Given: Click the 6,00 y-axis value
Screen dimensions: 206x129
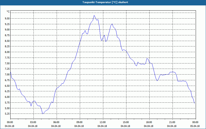Looking at the screenshot, I should click(x=7, y=97).
